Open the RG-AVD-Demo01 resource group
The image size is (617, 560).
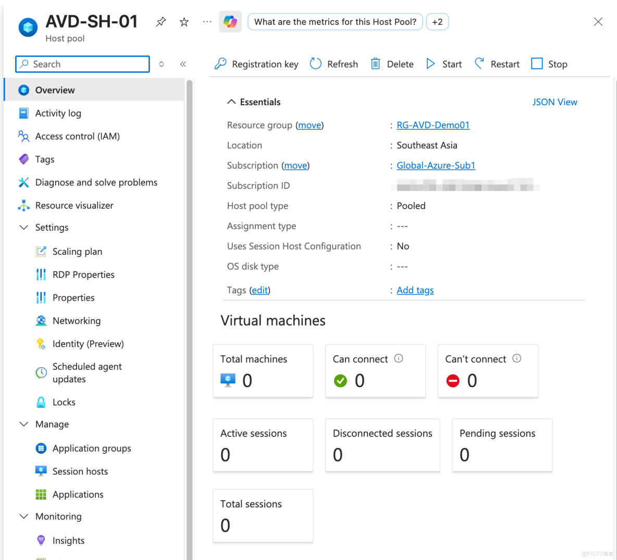(433, 125)
